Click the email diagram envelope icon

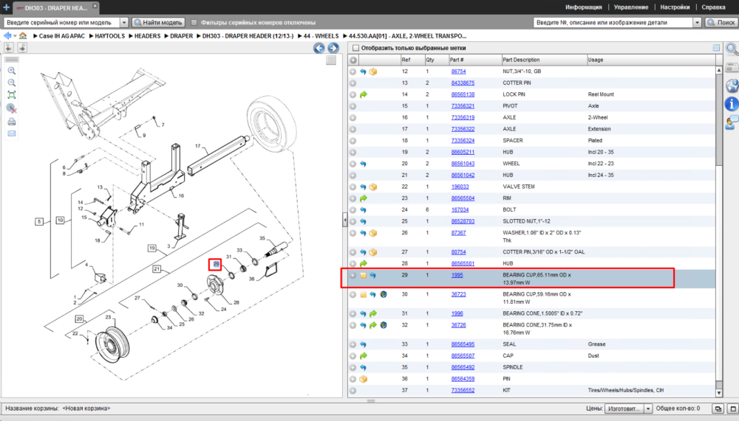point(12,133)
